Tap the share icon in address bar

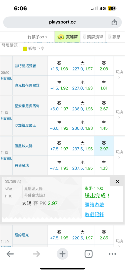[x=114, y=22]
